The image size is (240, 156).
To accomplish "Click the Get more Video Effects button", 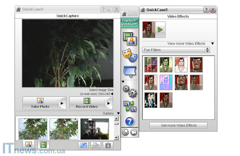I will pyautogui.click(x=178, y=125).
